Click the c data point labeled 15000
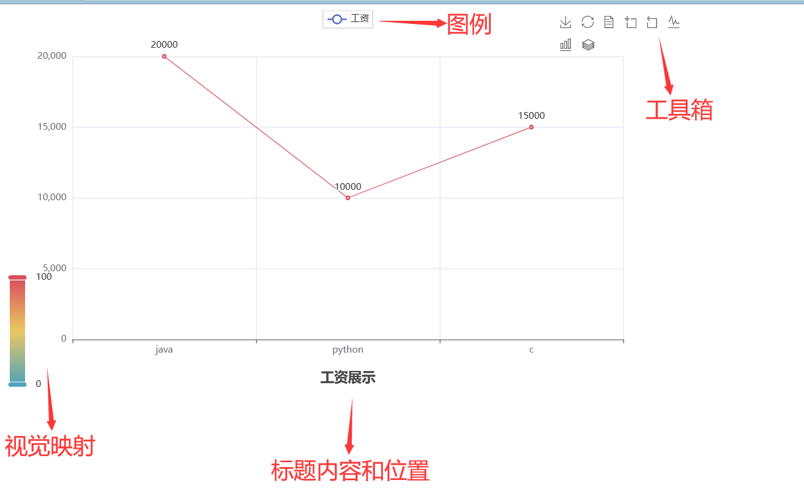 coord(531,127)
